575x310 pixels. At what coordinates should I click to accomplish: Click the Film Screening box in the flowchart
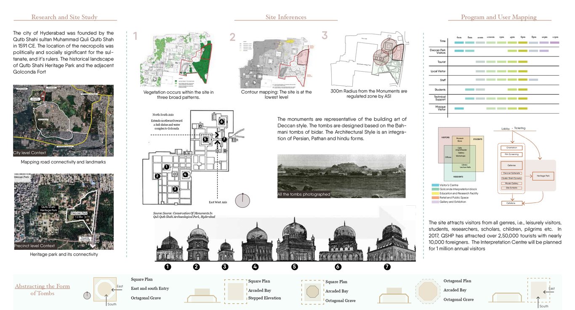click(x=511, y=154)
